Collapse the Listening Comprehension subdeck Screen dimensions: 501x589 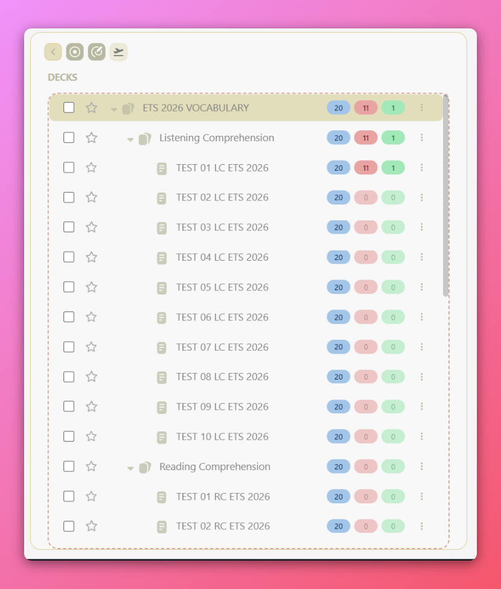coord(130,139)
